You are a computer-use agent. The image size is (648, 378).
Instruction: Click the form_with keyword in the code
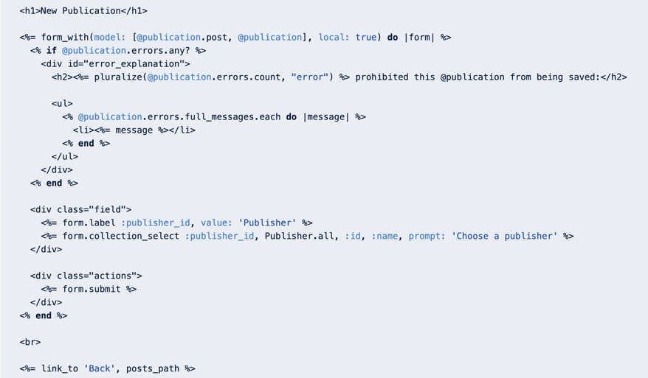(x=65, y=38)
